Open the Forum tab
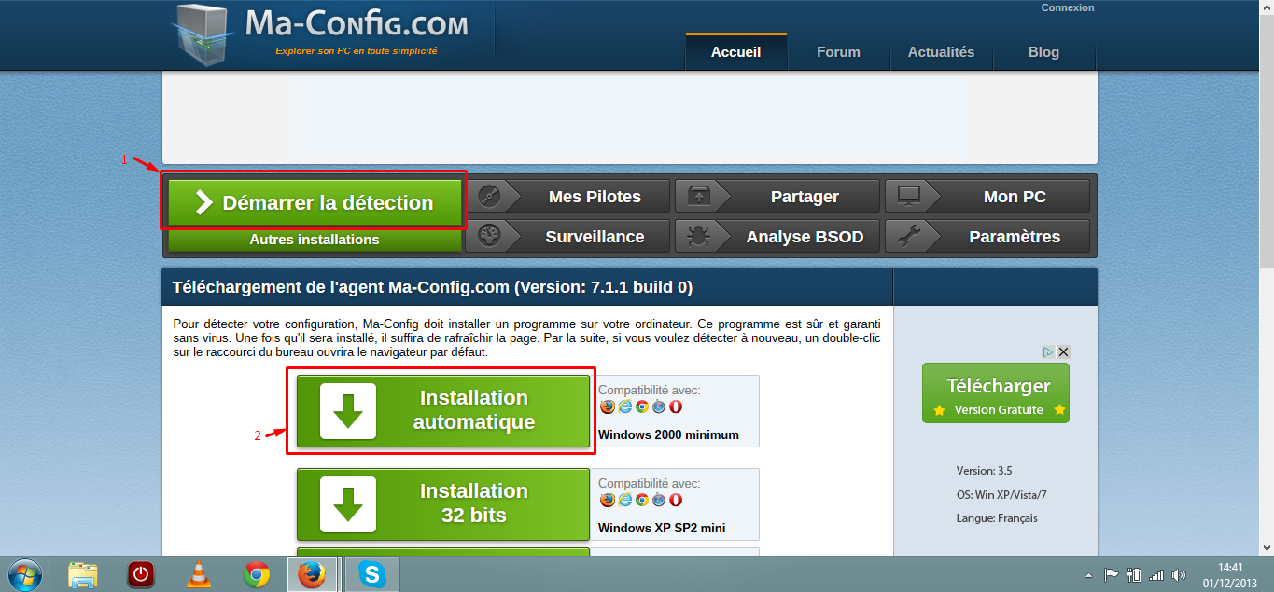 point(838,52)
